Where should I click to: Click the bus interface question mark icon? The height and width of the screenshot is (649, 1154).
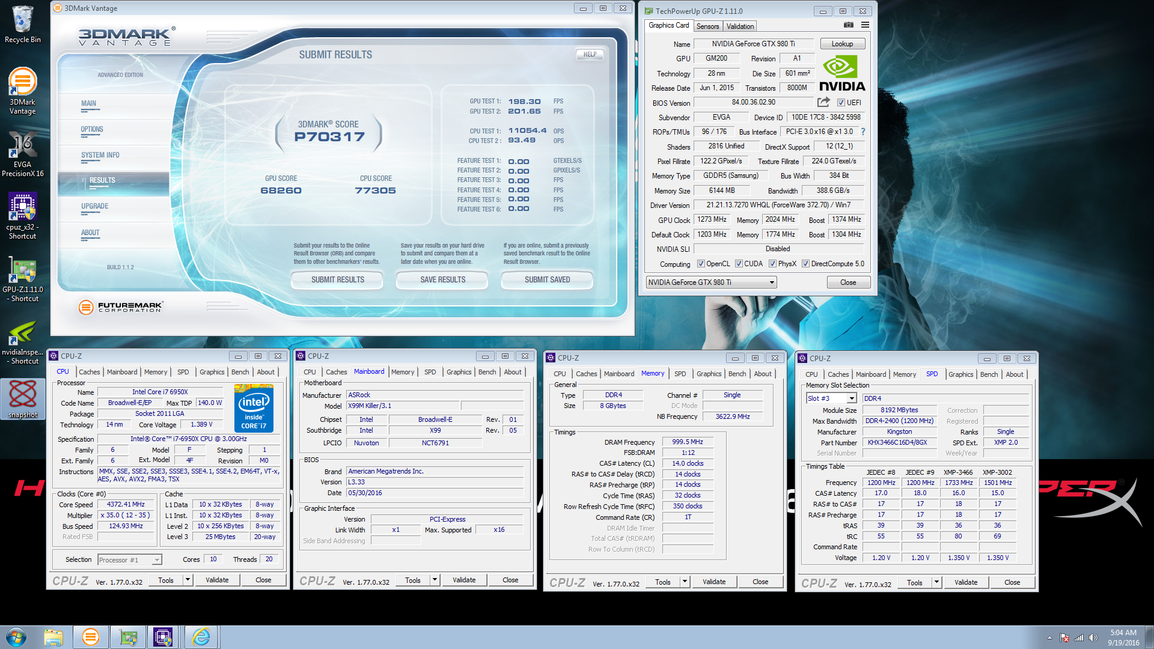pyautogui.click(x=863, y=132)
